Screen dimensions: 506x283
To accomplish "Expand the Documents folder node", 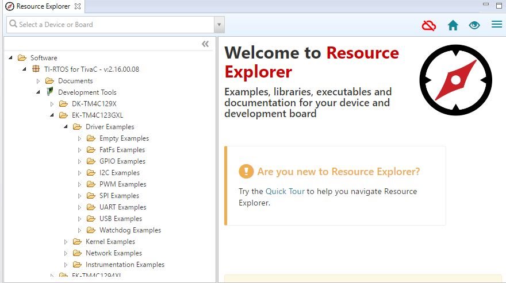I will (39, 81).
